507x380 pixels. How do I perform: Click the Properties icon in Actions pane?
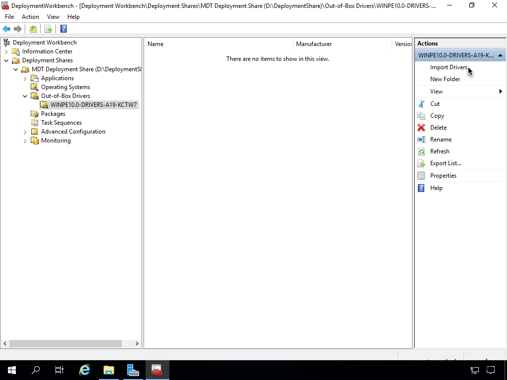(421, 176)
